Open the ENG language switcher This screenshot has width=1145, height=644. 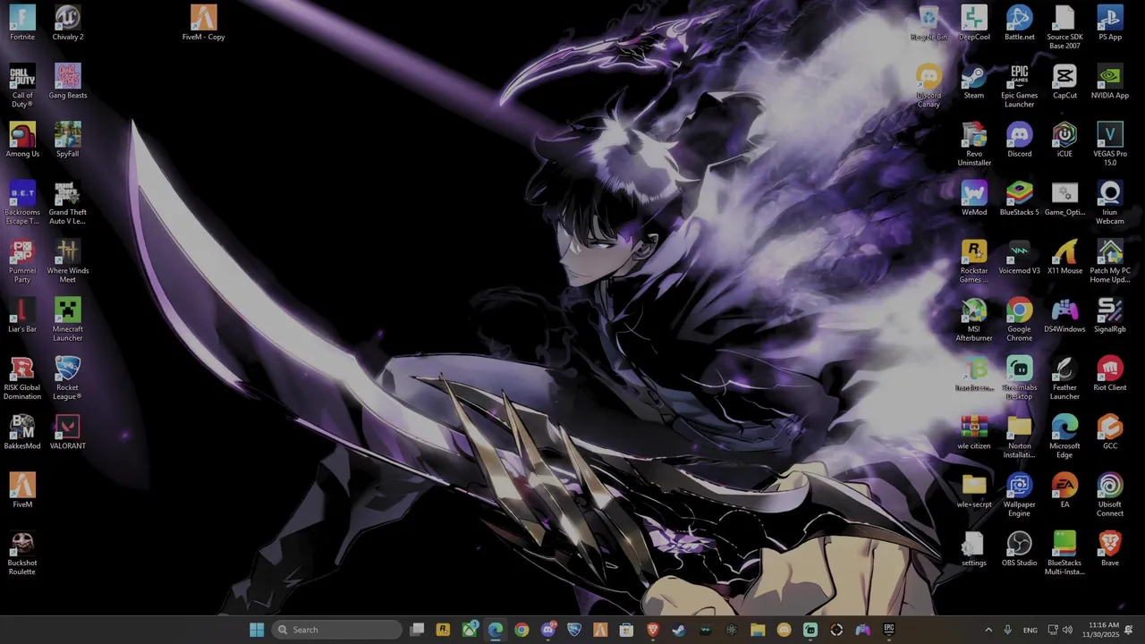point(1030,630)
